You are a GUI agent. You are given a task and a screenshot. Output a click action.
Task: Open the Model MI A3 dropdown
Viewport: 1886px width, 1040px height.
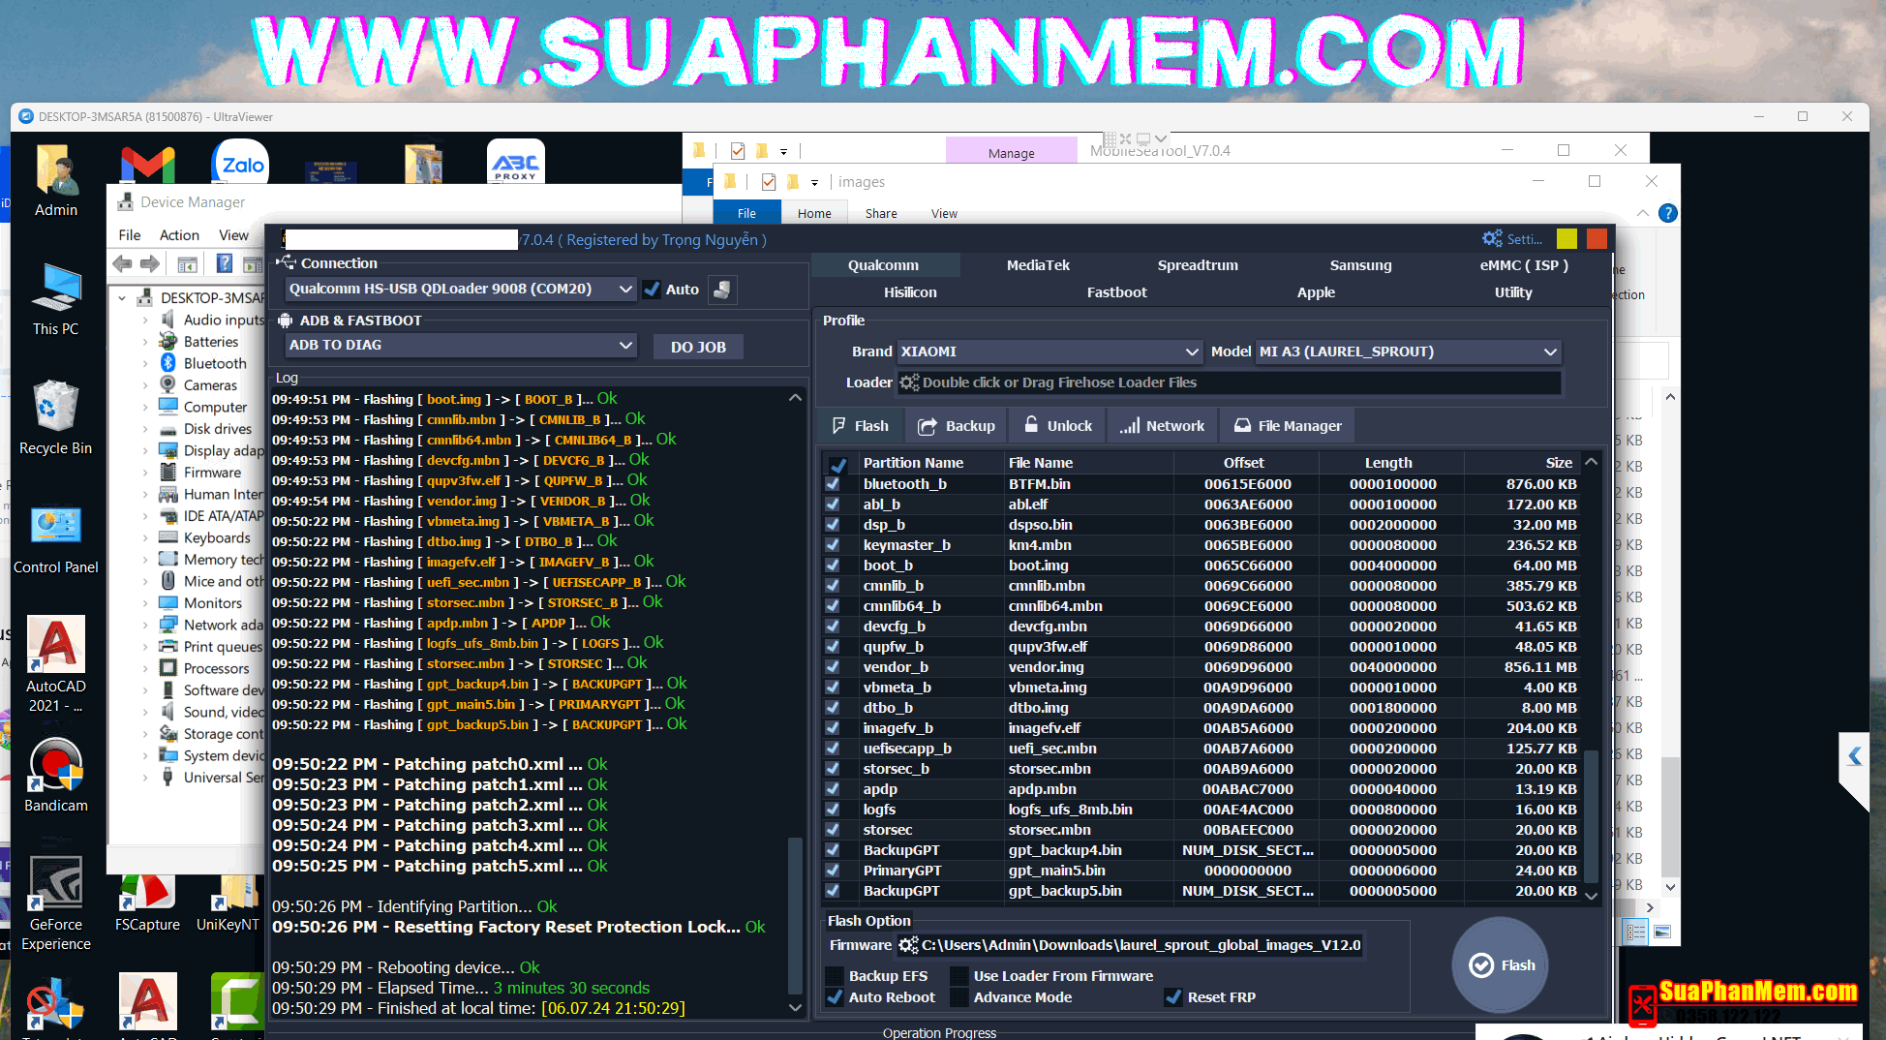tap(1409, 352)
